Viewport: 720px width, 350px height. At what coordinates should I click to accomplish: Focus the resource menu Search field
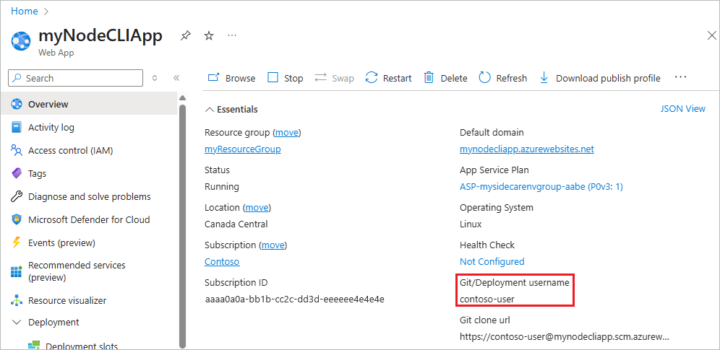[x=75, y=78]
